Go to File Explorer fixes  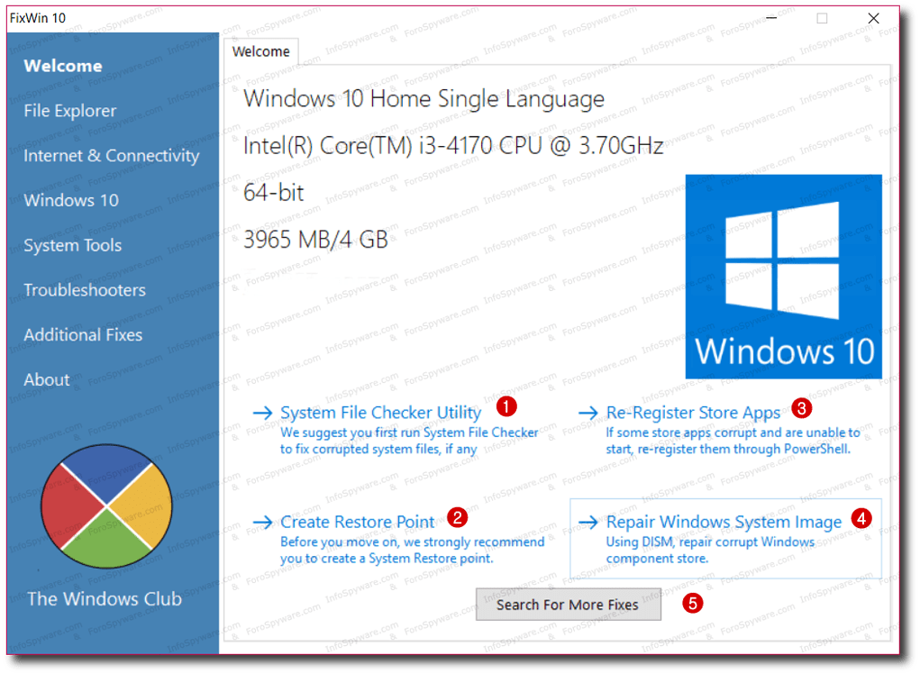[69, 110]
